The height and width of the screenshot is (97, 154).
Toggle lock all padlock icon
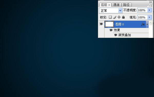[x=123, y=17]
